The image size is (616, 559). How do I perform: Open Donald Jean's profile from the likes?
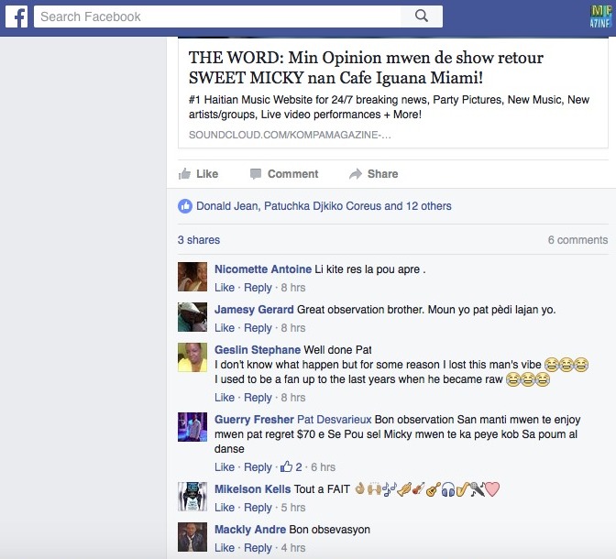(227, 206)
